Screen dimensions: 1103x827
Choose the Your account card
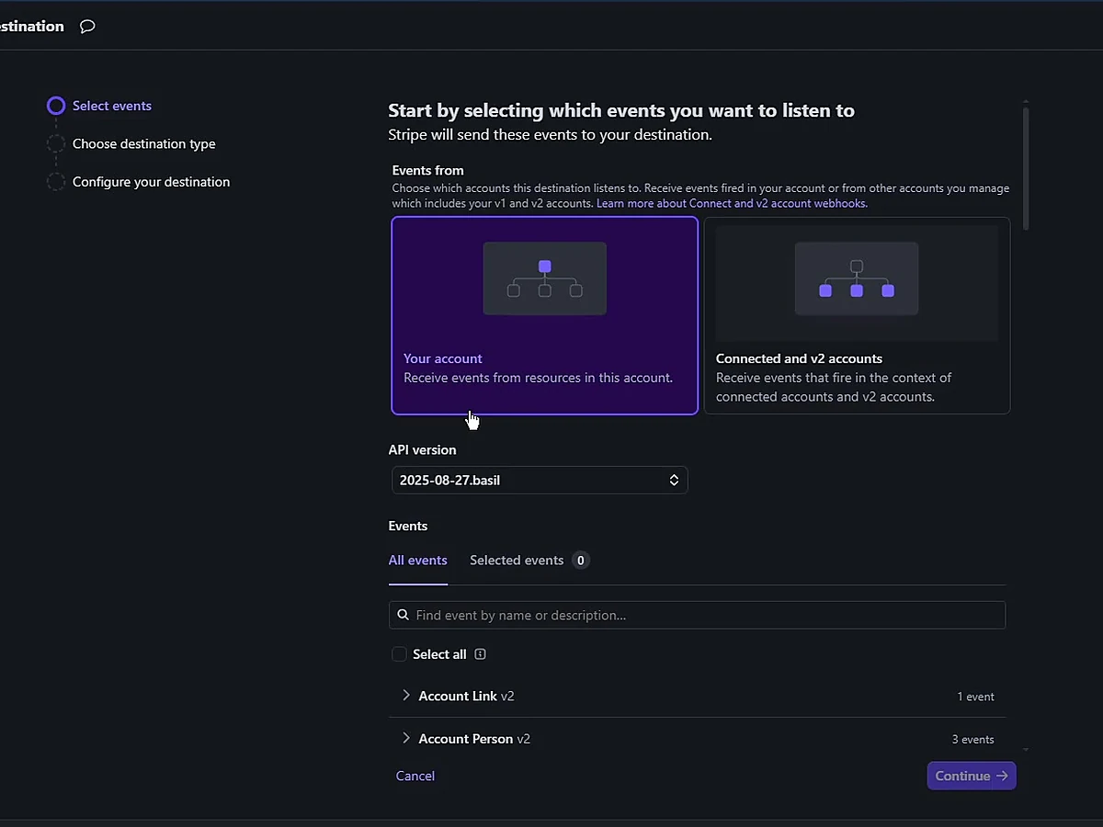coord(545,315)
